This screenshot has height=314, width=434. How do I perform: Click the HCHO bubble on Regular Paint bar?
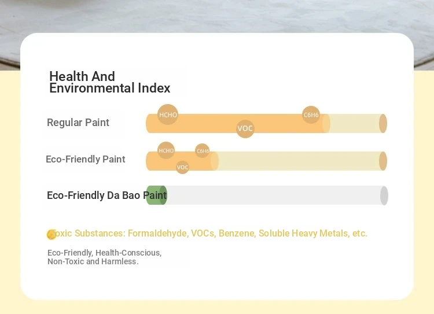(x=167, y=114)
